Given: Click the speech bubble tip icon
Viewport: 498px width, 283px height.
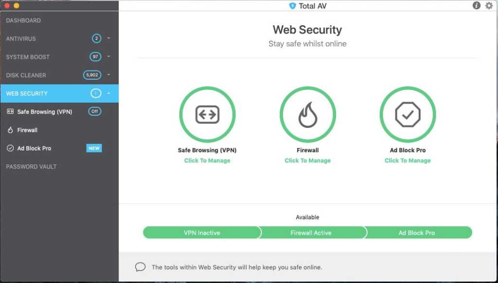Looking at the screenshot, I should coord(141,267).
